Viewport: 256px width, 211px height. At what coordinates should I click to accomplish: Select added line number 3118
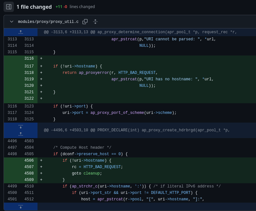tap(29, 73)
